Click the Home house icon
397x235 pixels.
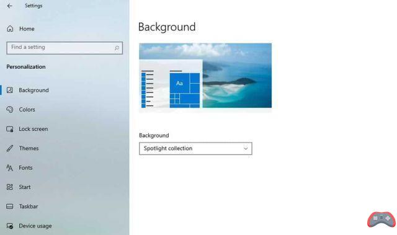[10, 29]
